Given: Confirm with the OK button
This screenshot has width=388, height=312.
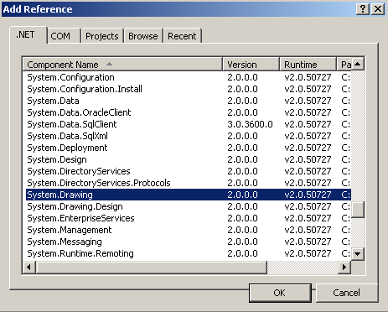Looking at the screenshot, I should 280,293.
